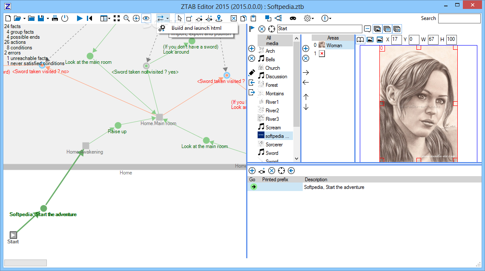The height and width of the screenshot is (271, 485).
Task: Click the tree structure graph icon
Action: point(278,19)
